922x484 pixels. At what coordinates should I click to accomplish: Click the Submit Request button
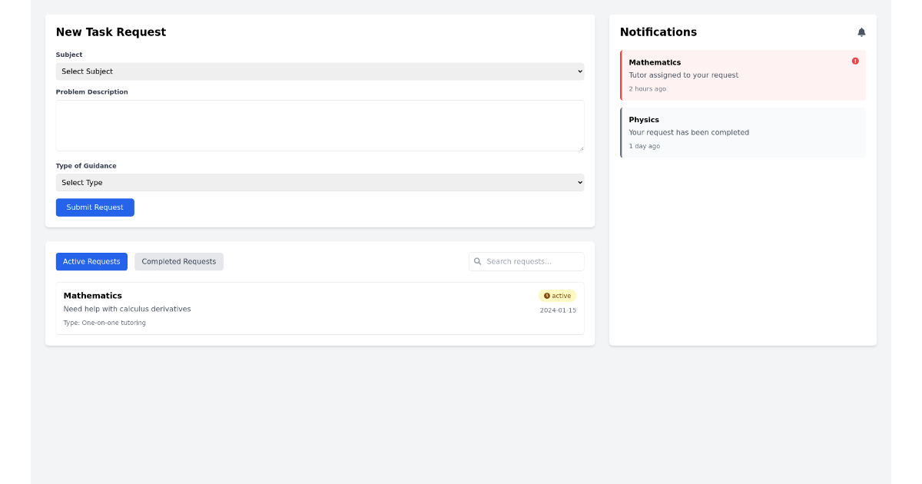point(95,207)
